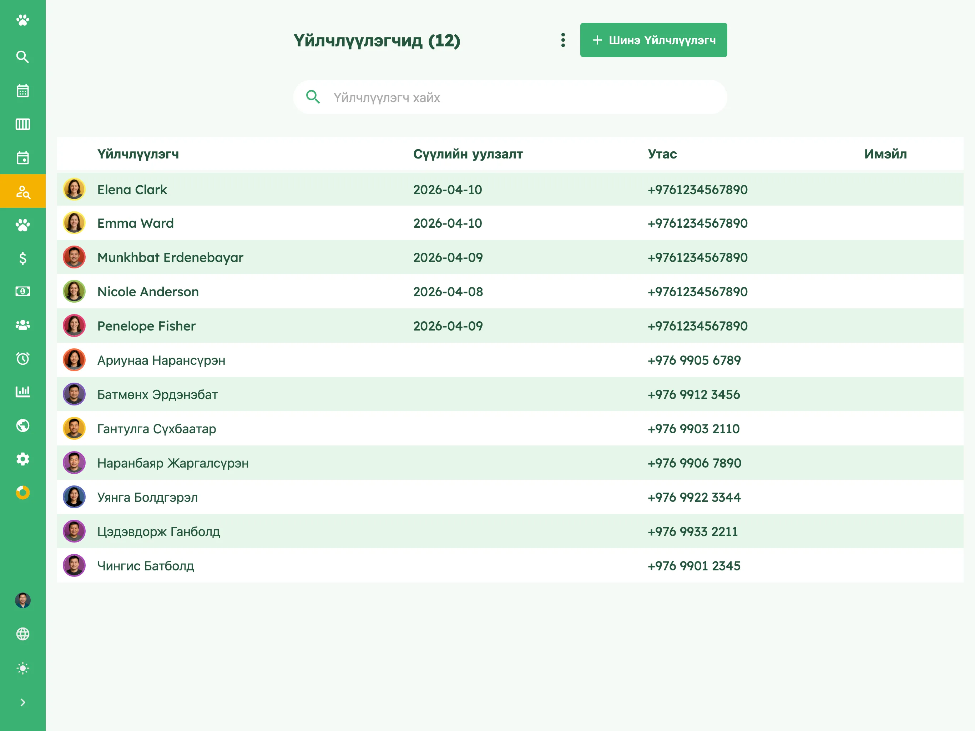Image resolution: width=975 pixels, height=731 pixels.
Task: Click Munkhbat Erdenebayar's avatar thumbnail
Action: click(74, 257)
